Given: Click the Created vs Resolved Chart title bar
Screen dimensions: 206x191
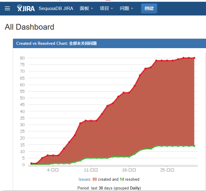Looking at the screenshot, I should [x=56, y=43].
